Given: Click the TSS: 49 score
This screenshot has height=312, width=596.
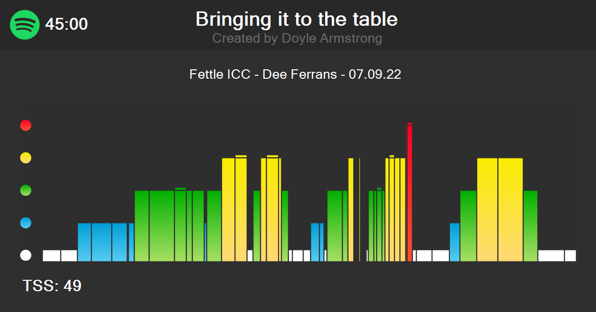Looking at the screenshot, I should (x=52, y=286).
